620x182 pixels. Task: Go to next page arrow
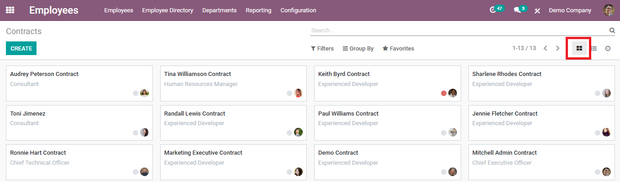pos(557,48)
